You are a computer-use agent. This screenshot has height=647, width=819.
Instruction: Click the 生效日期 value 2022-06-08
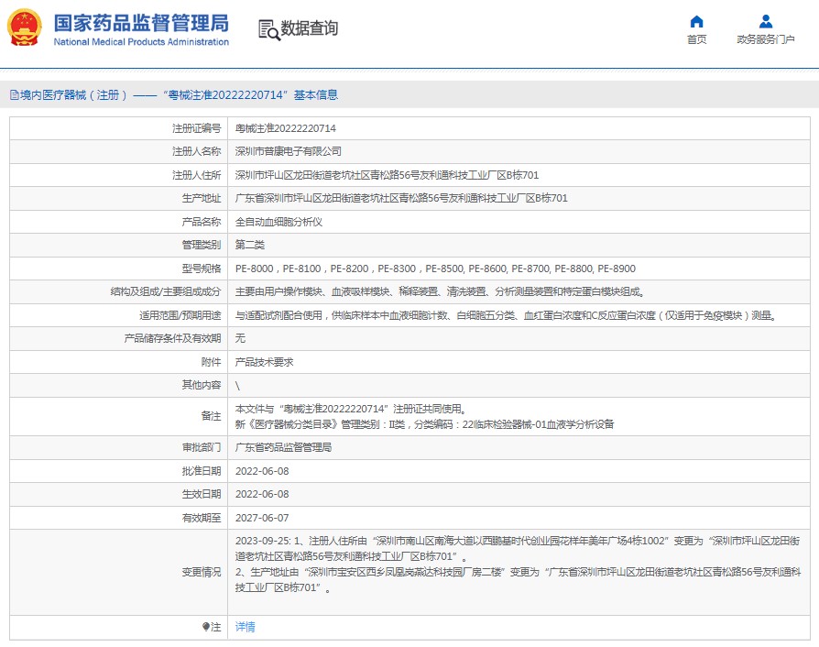[x=262, y=494]
